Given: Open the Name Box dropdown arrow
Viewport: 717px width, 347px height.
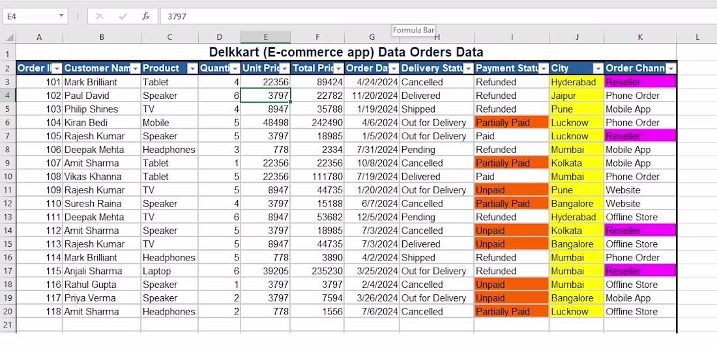Looking at the screenshot, I should [x=61, y=16].
